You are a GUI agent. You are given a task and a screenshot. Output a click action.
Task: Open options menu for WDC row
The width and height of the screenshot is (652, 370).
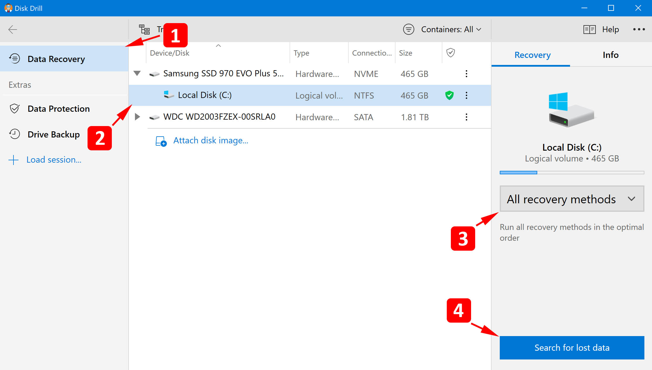coord(466,117)
